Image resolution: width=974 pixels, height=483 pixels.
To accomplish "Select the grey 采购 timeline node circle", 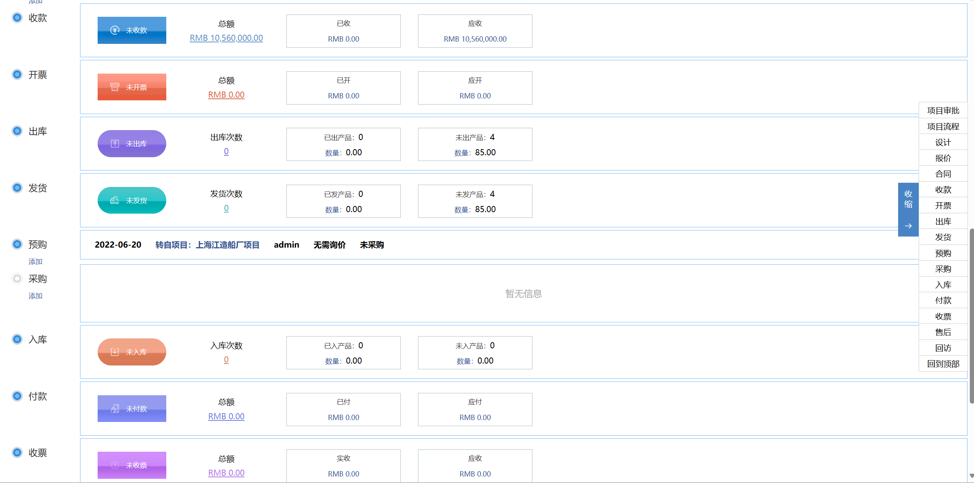I will (x=17, y=279).
